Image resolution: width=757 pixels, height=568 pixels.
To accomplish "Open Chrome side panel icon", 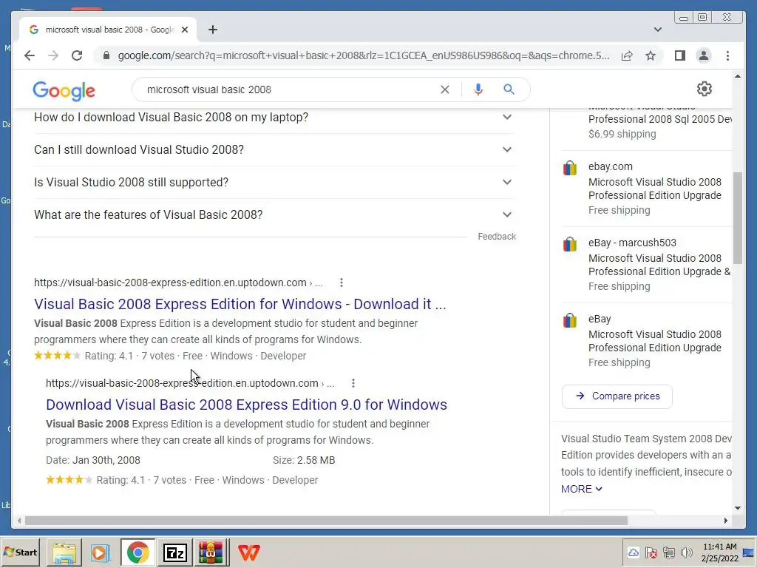I will click(x=680, y=55).
